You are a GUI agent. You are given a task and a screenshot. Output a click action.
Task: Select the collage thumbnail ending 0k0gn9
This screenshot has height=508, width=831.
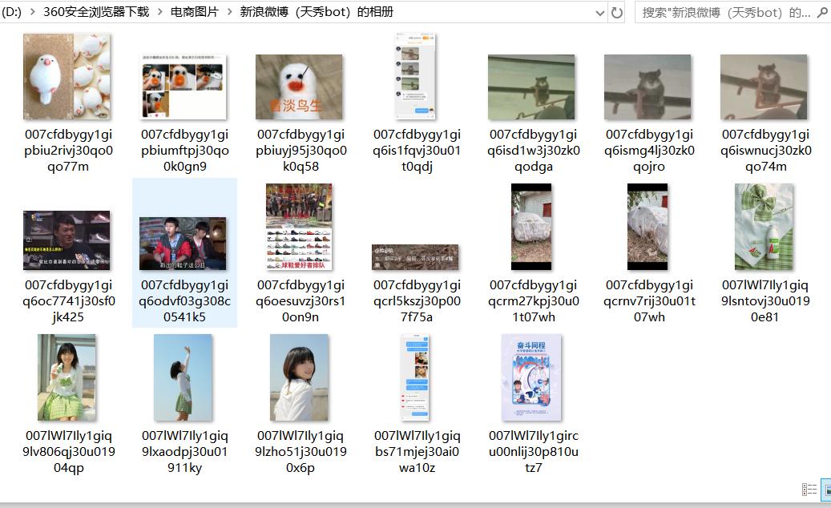tap(184, 87)
